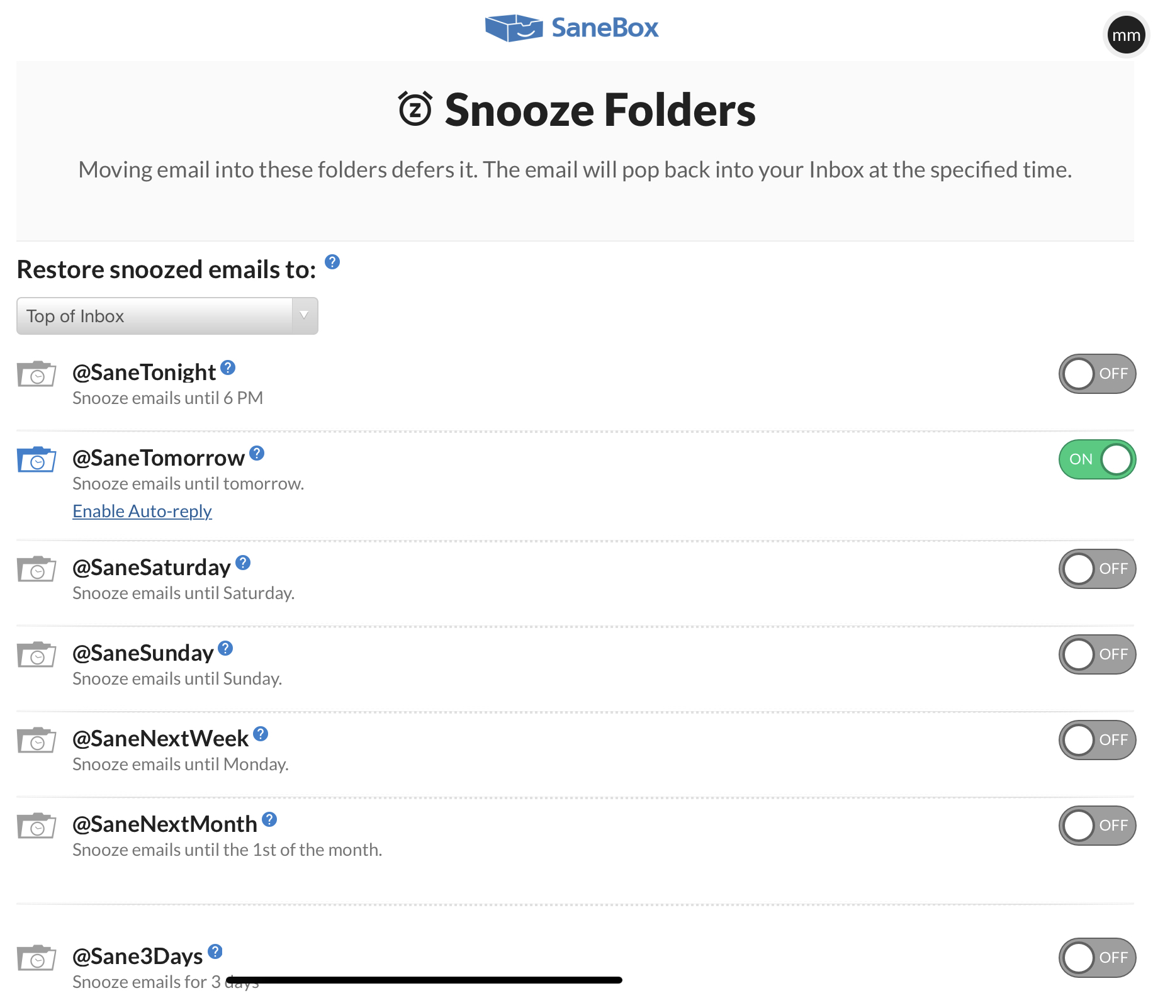Switch on the @SaneNextWeek toggle
1153x993 pixels.
1097,740
